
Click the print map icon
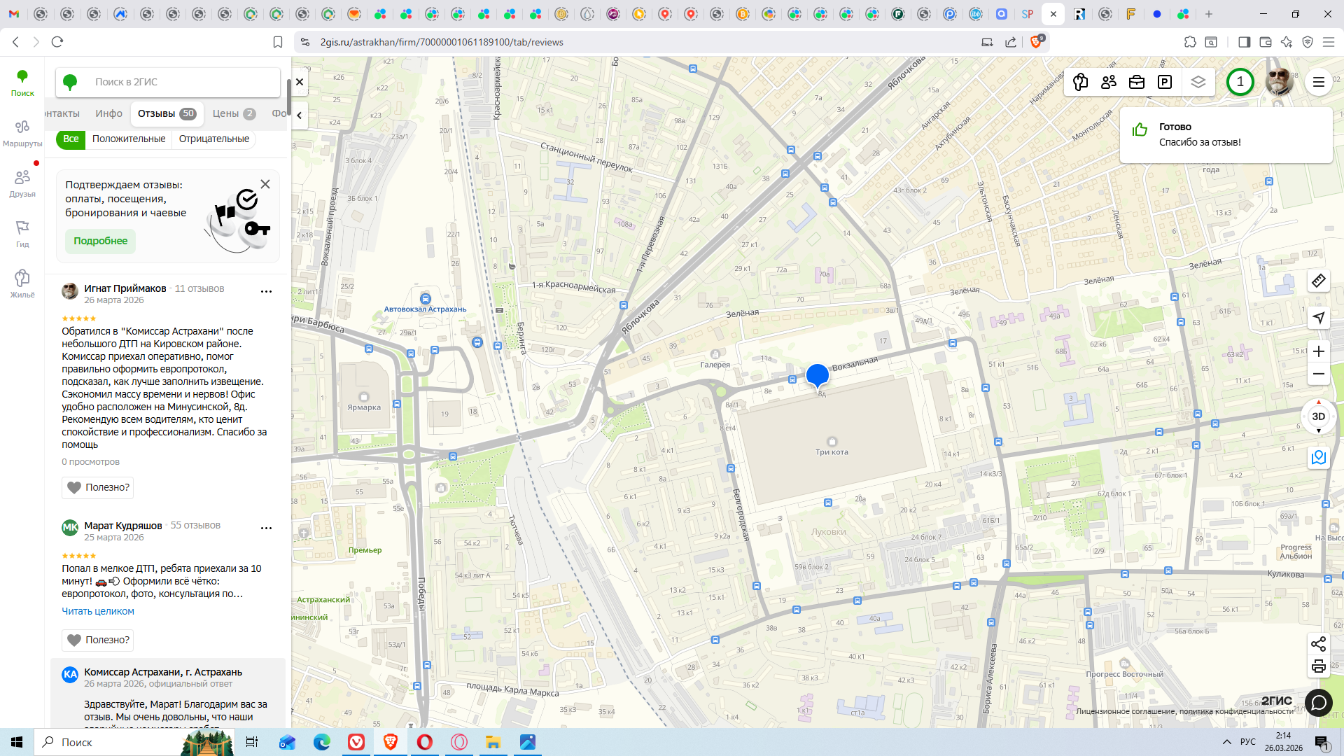(x=1318, y=666)
